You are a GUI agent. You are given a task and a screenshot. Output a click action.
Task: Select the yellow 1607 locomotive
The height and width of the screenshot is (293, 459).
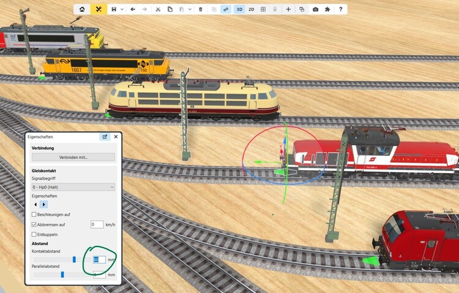pos(106,65)
